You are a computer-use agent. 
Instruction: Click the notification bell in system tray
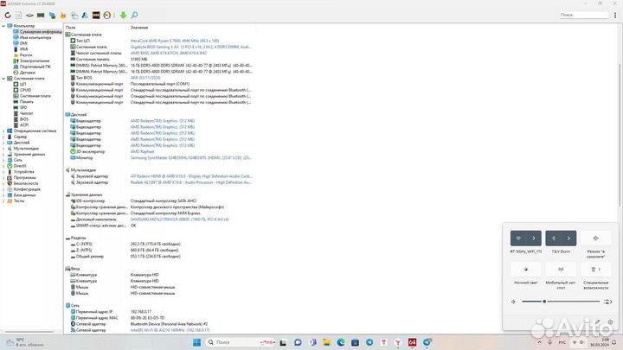point(614,342)
